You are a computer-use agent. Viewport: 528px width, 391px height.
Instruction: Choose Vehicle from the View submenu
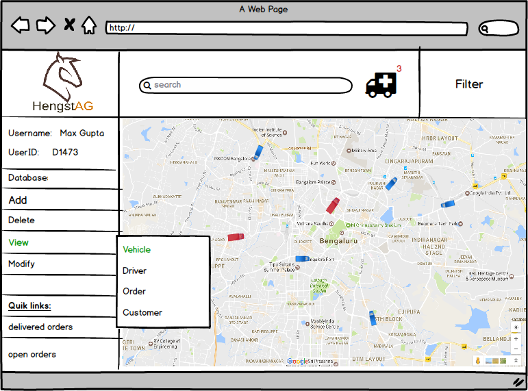pos(137,249)
